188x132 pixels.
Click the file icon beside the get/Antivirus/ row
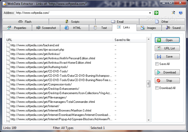[8, 54]
